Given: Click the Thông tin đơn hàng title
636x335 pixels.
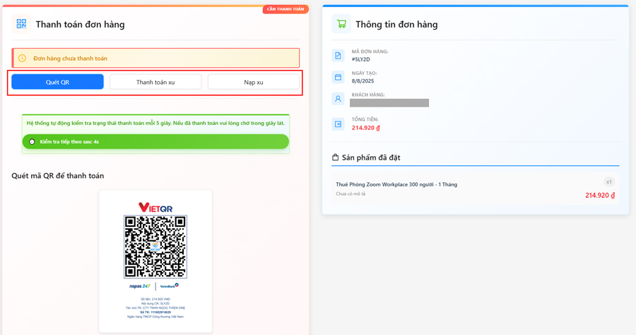Looking at the screenshot, I should point(396,24).
